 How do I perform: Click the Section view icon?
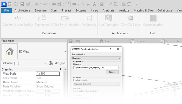pyautogui.click(x=110, y=4)
